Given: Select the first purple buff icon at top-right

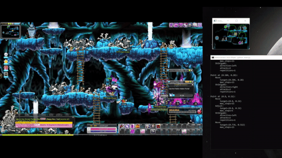Looking at the screenshot, I should tap(172, 25).
